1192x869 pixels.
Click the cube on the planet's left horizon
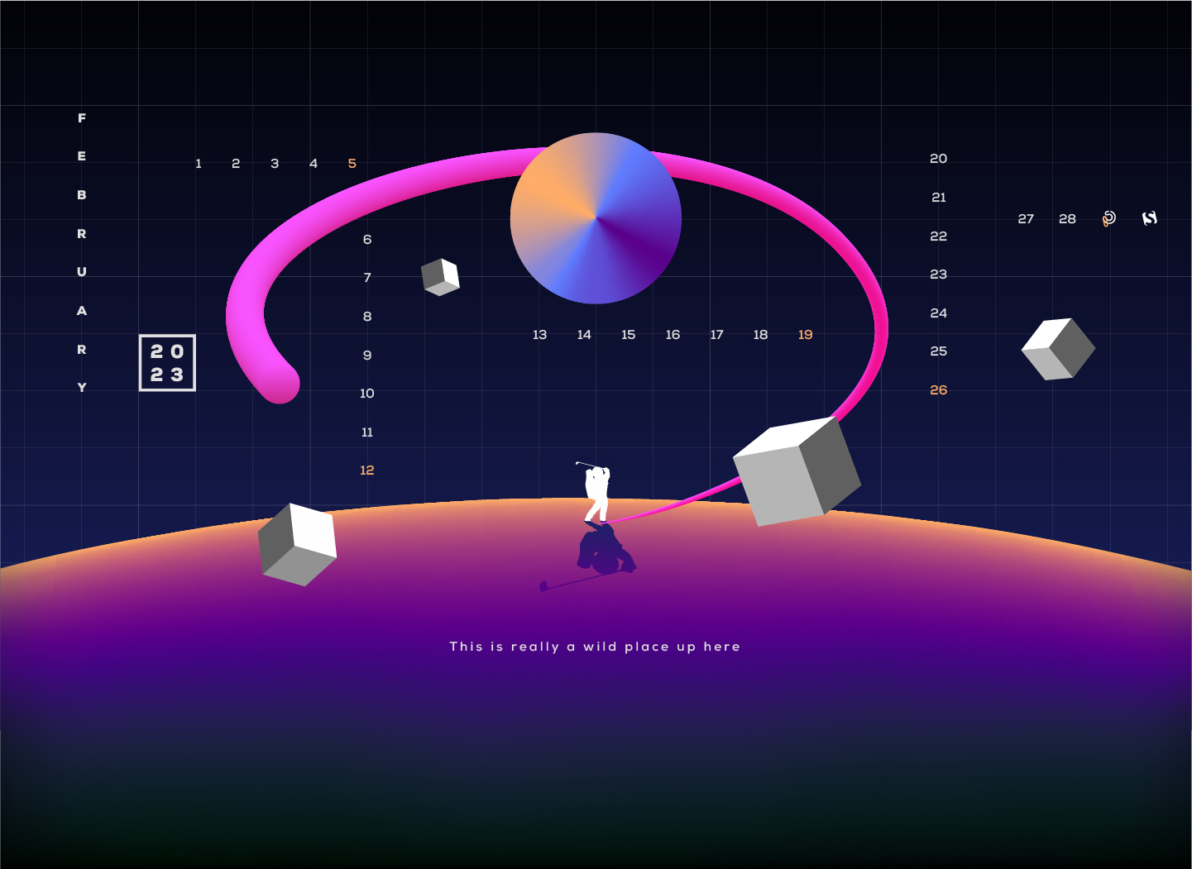(297, 544)
